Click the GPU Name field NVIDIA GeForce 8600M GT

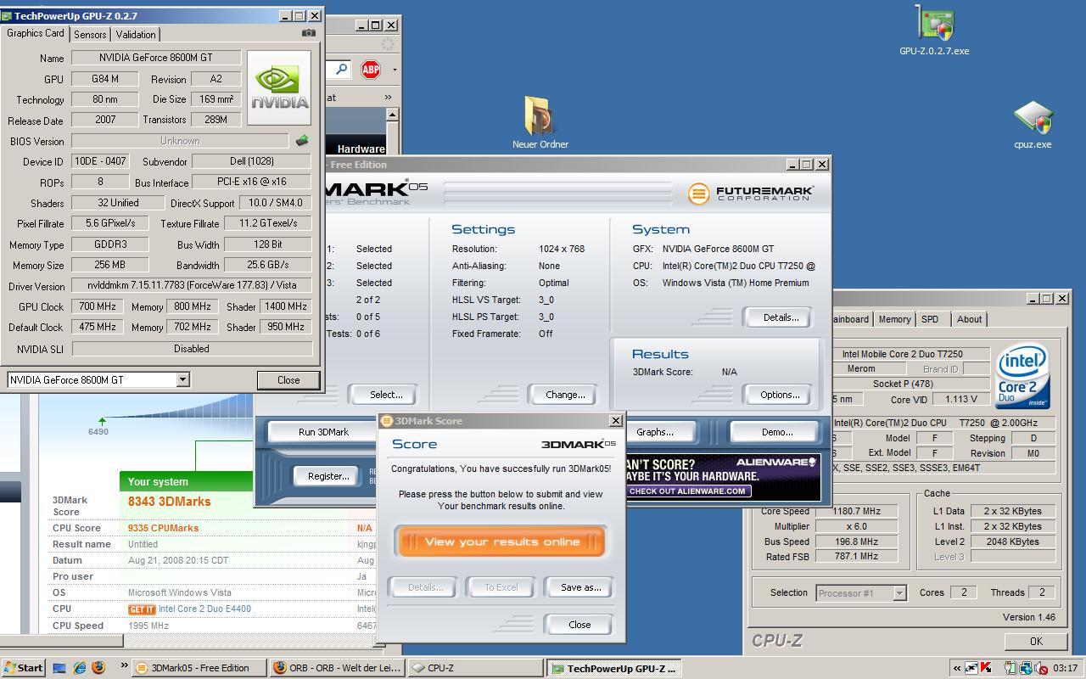156,58
